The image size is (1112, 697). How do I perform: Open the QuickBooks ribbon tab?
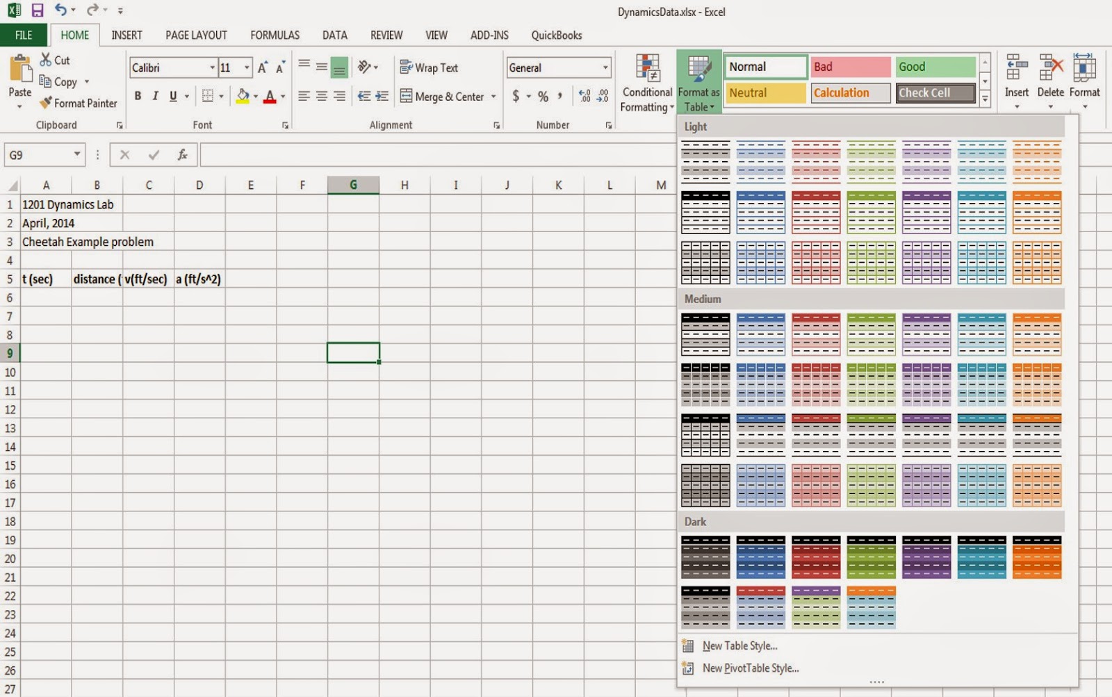tap(557, 35)
